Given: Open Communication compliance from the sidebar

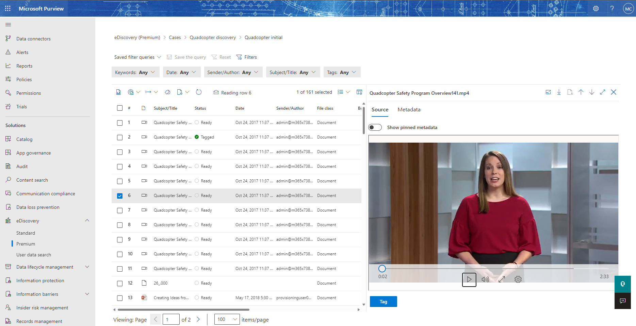Looking at the screenshot, I should coord(46,193).
